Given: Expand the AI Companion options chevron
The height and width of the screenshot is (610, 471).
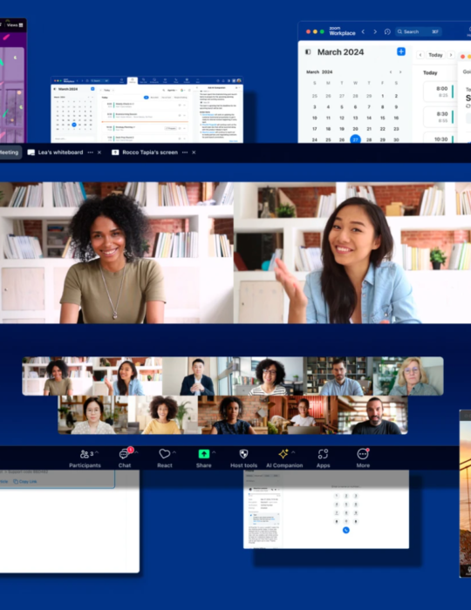Looking at the screenshot, I should click(293, 452).
